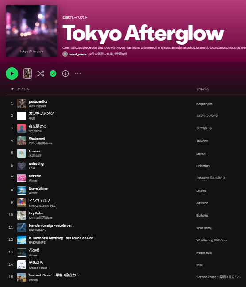Select the Ref:rain track title

click(x=35, y=176)
